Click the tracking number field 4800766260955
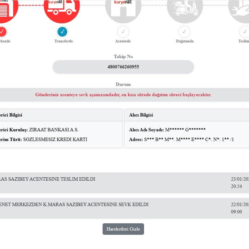 click(123, 67)
